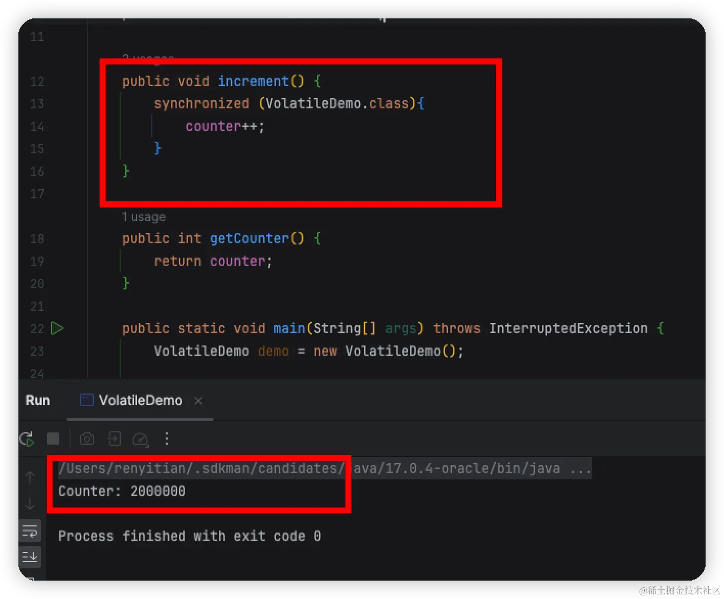The image size is (724, 599).
Task: Toggle scroll to end of console
Action: pos(30,557)
